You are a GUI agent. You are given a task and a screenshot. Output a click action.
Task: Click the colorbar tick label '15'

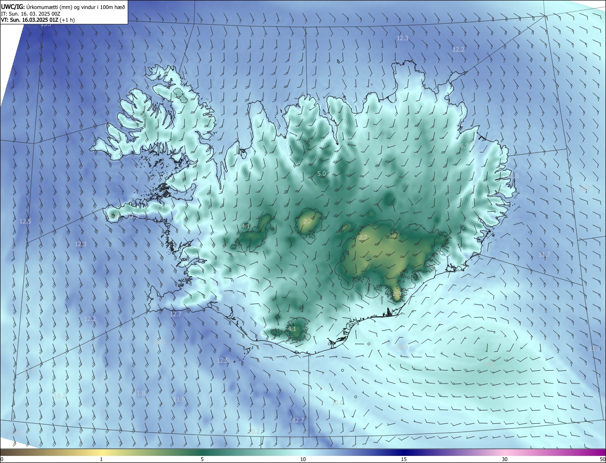click(404, 459)
